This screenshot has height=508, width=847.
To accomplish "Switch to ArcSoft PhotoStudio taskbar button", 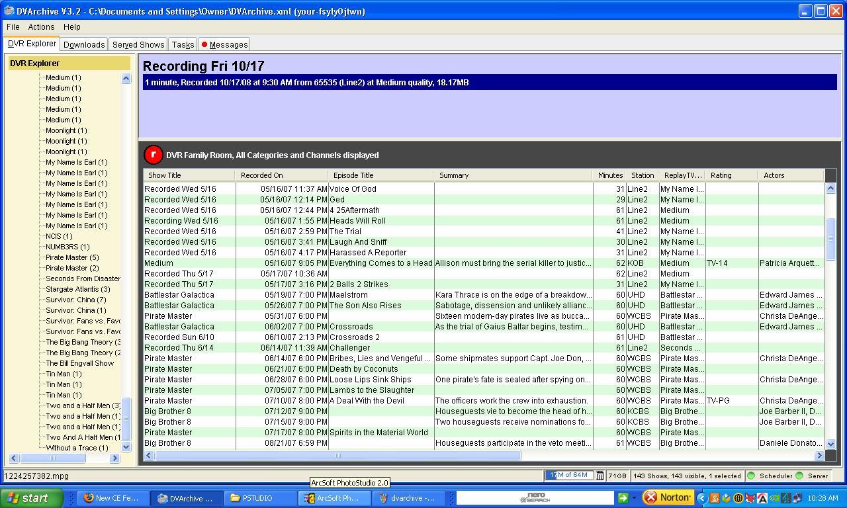I will 333,498.
